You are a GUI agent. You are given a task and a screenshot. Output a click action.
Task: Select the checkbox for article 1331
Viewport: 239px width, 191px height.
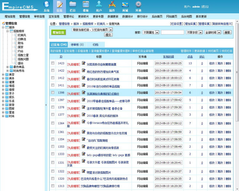(x=53, y=163)
